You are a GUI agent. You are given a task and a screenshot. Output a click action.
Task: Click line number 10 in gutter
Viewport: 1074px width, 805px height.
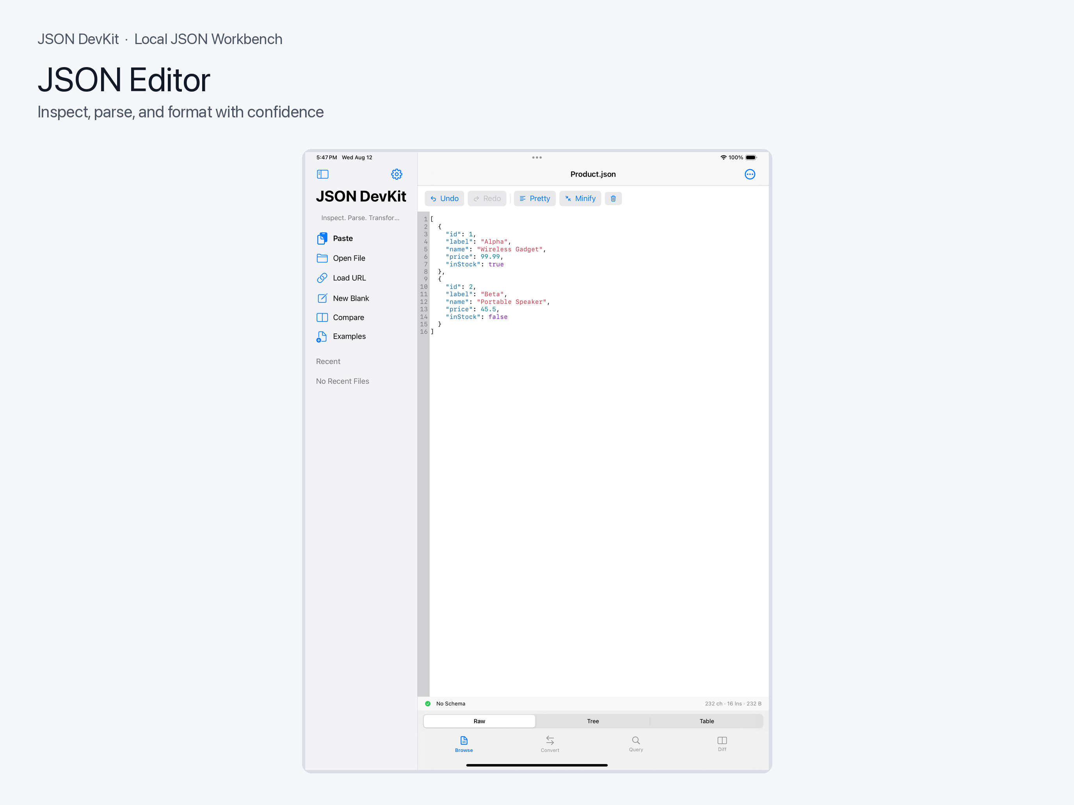coord(423,287)
